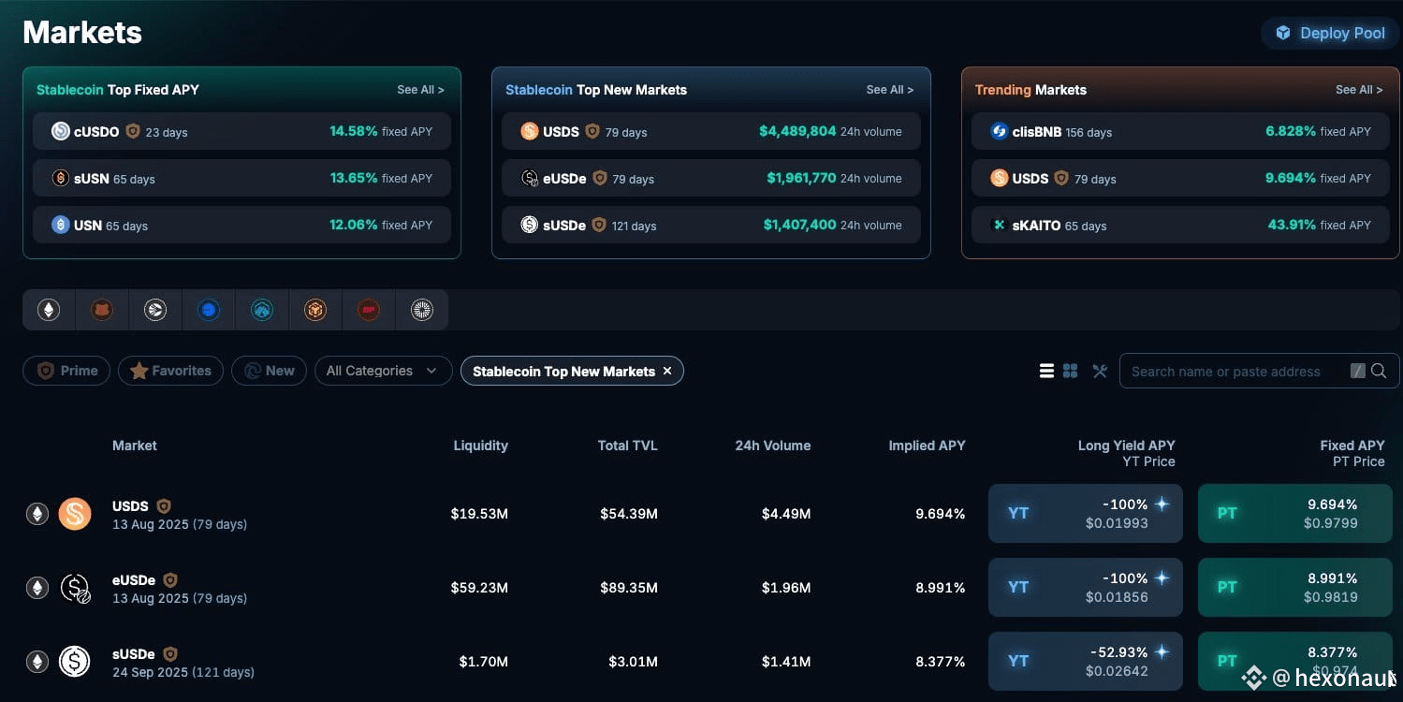Click the clisBNB token icon in Trending Markets
This screenshot has width=1403, height=702.
[1000, 131]
